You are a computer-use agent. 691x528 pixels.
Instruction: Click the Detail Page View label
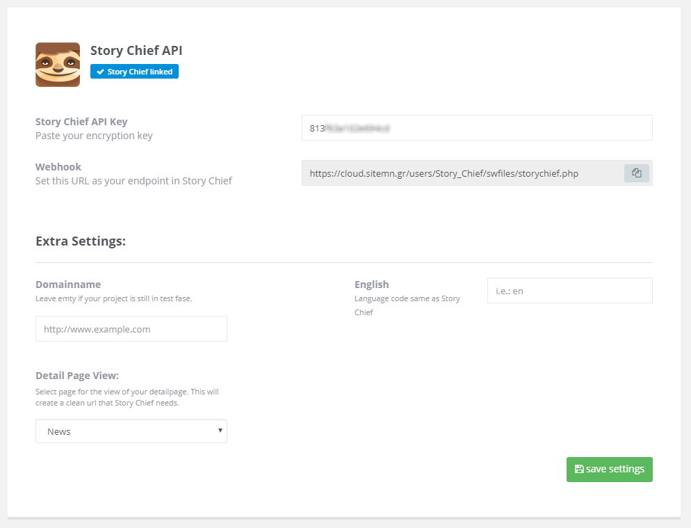pyautogui.click(x=77, y=376)
